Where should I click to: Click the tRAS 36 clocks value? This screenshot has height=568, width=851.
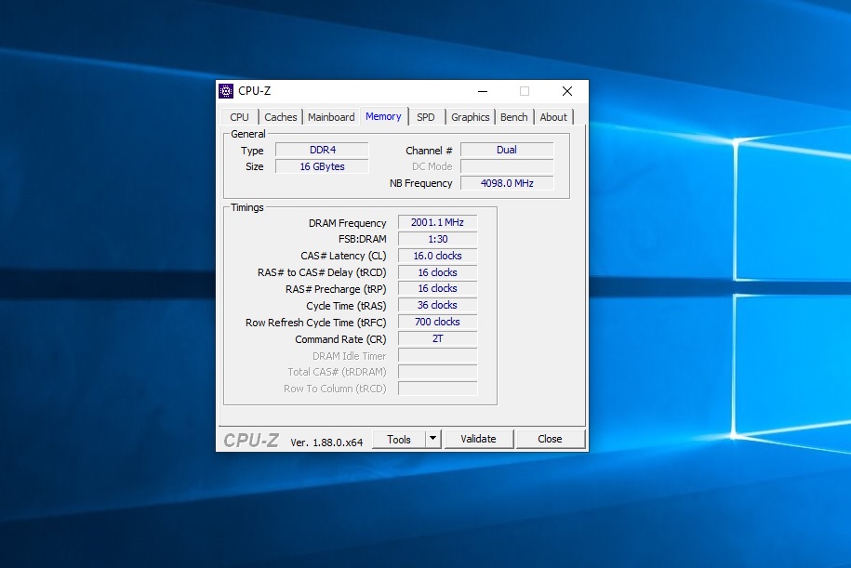(437, 306)
